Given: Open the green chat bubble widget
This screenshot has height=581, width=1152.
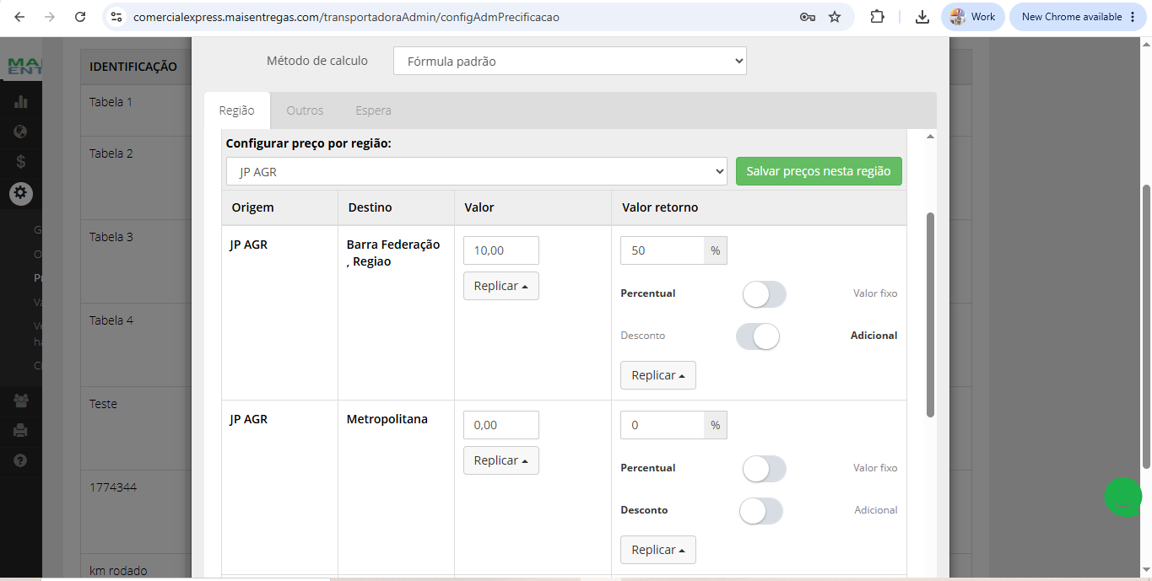Looking at the screenshot, I should point(1123,498).
